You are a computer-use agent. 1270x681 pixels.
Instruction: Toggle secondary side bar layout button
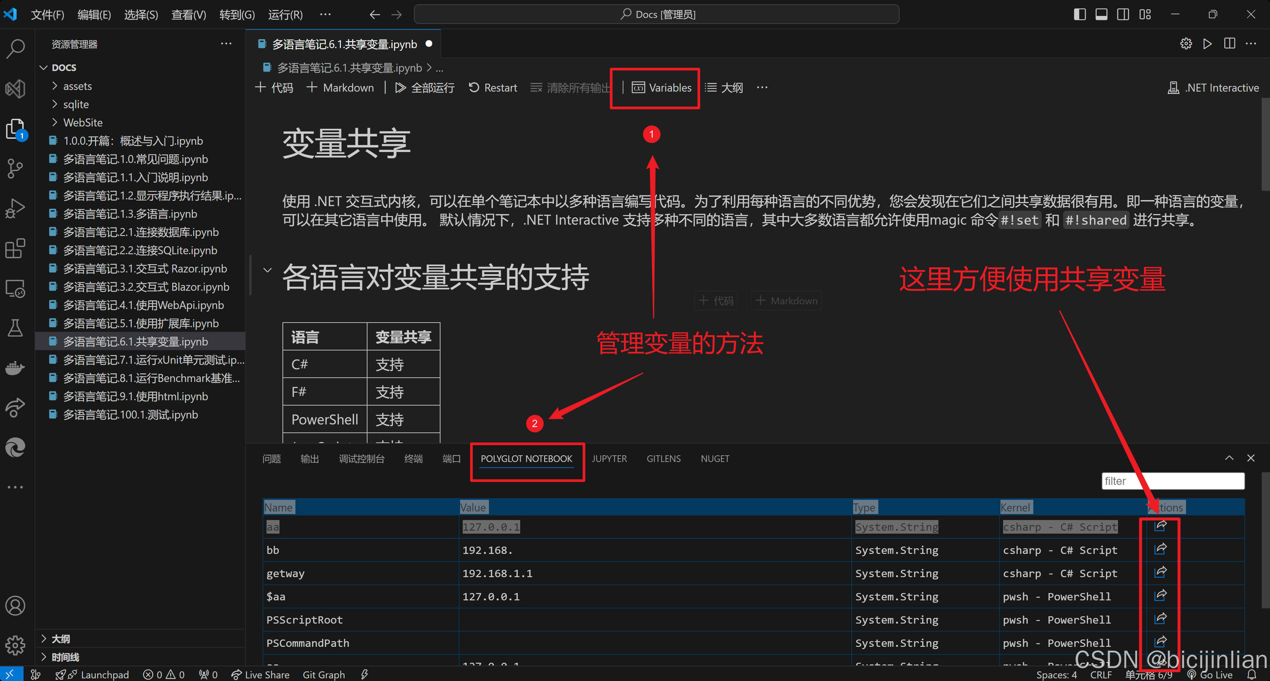click(x=1123, y=14)
